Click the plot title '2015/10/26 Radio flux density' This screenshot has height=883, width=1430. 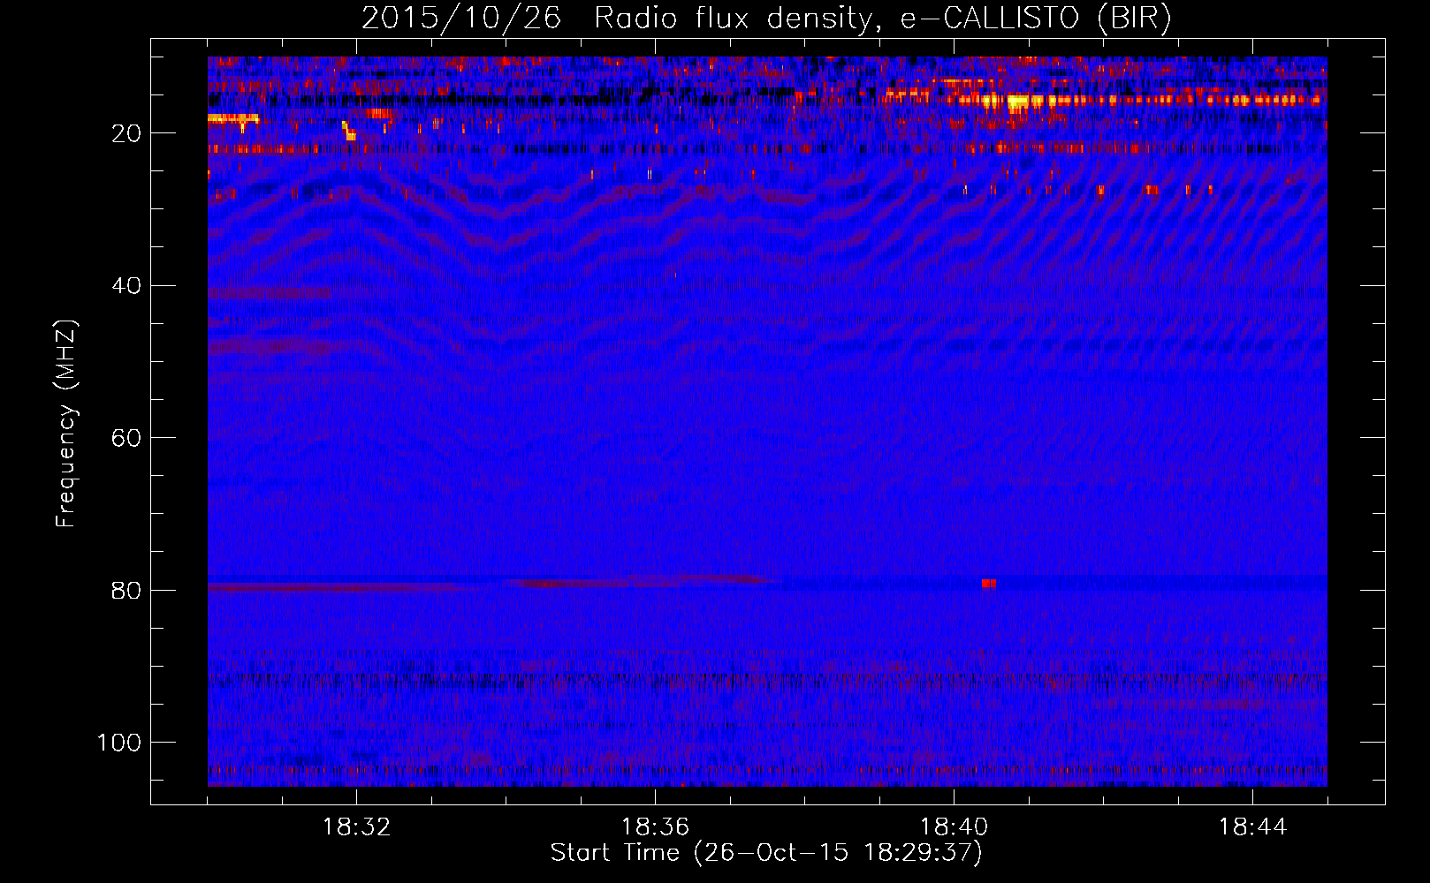pos(766,19)
